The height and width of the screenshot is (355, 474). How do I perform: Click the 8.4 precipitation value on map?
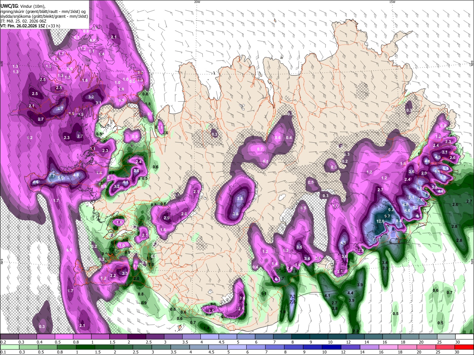coord(399,221)
